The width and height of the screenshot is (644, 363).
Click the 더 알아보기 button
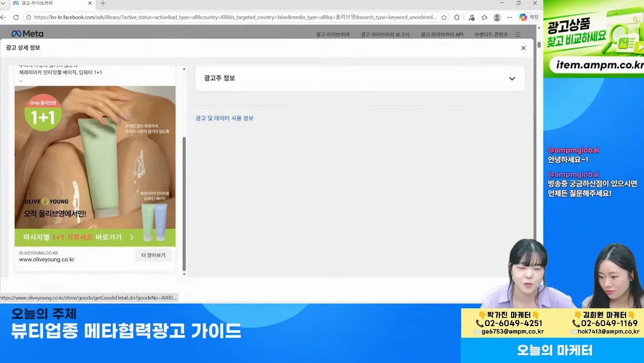pos(153,255)
